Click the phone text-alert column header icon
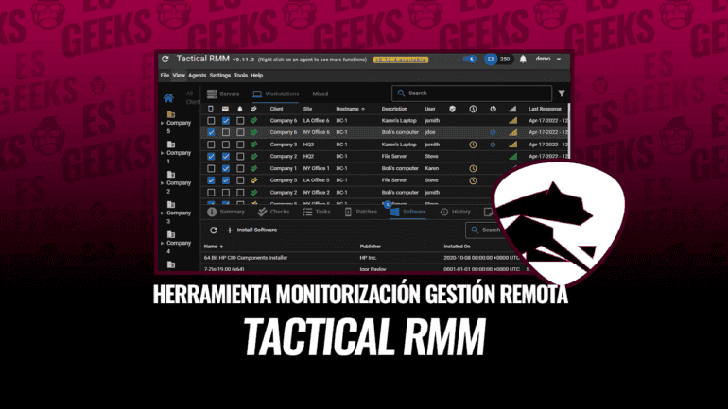This screenshot has width=728, height=409. point(211,109)
